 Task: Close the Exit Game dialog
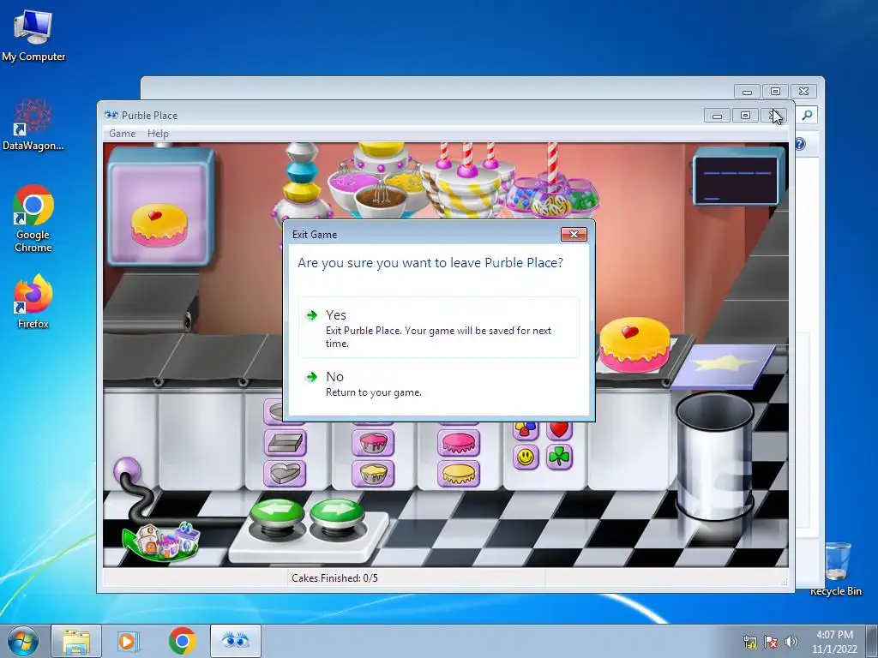[574, 235]
